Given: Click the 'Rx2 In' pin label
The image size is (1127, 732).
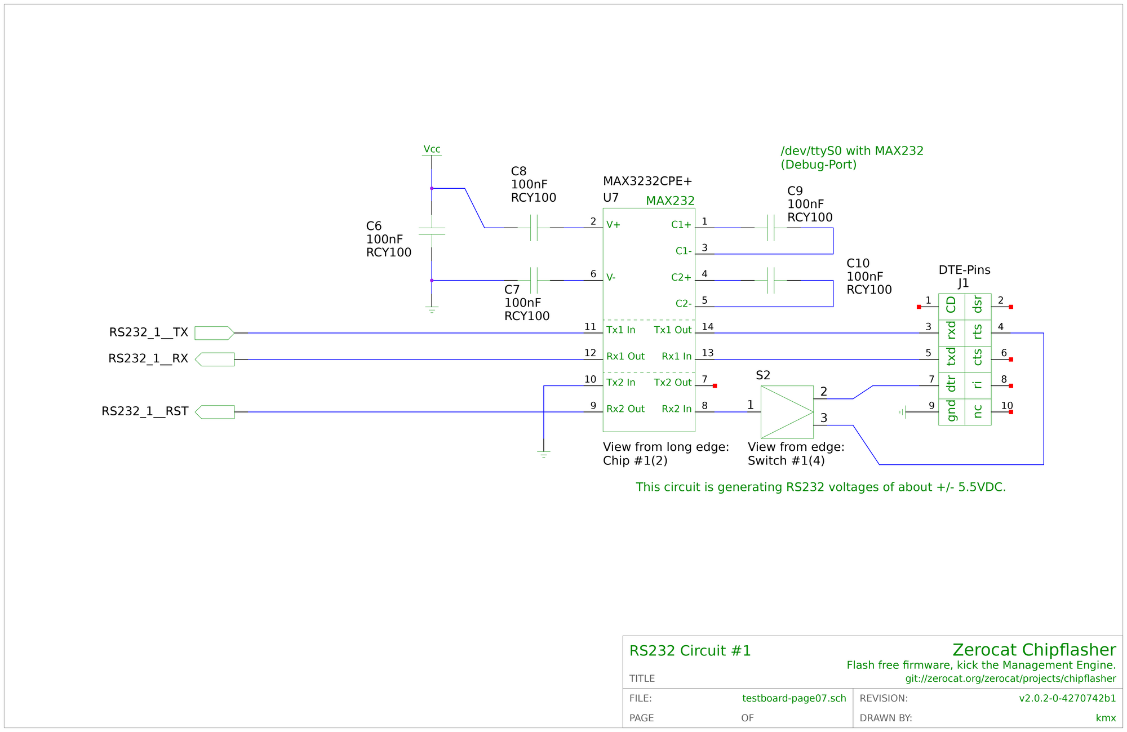Looking at the screenshot, I should [676, 409].
